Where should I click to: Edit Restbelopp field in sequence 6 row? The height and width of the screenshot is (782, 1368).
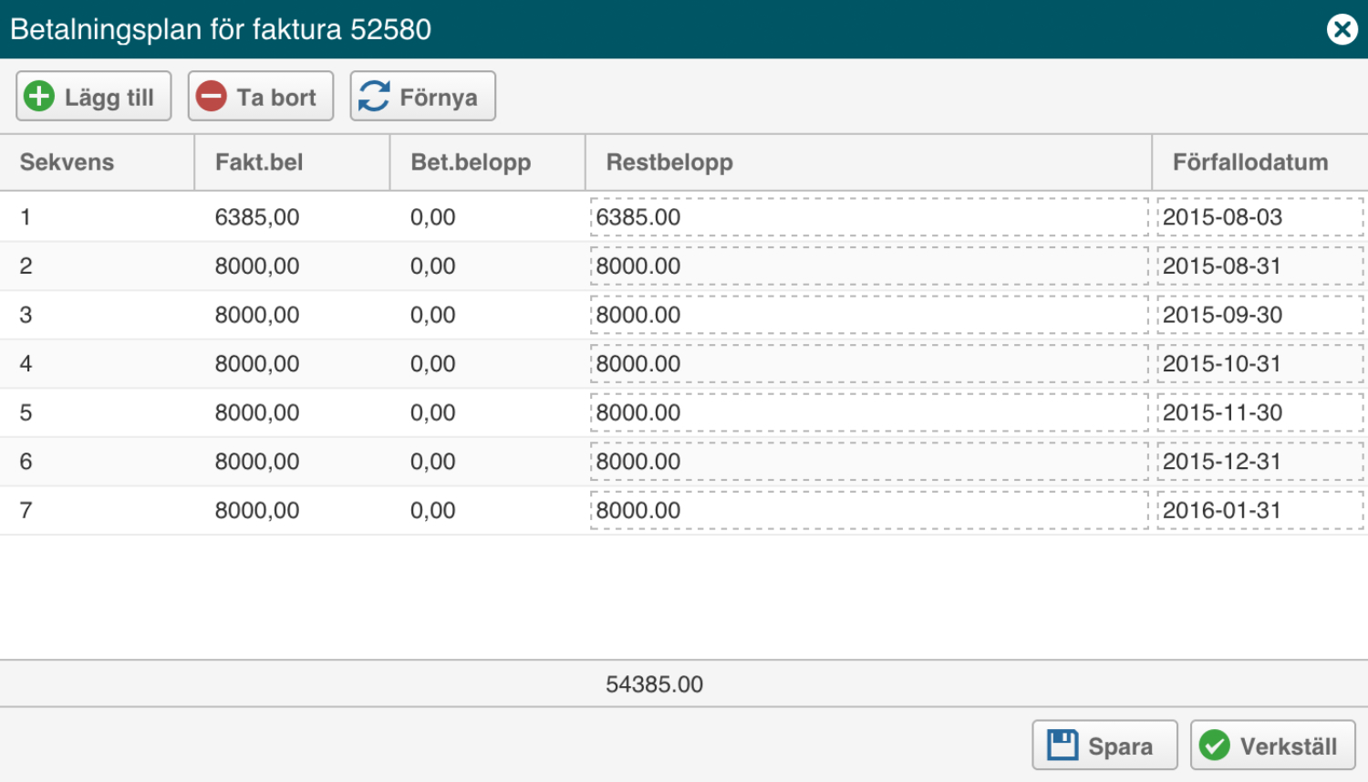point(869,461)
